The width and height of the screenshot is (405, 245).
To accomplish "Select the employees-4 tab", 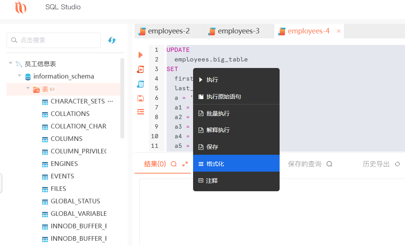I will pos(309,31).
